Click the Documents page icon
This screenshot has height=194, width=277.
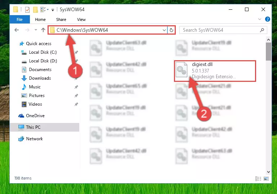click(x=24, y=70)
